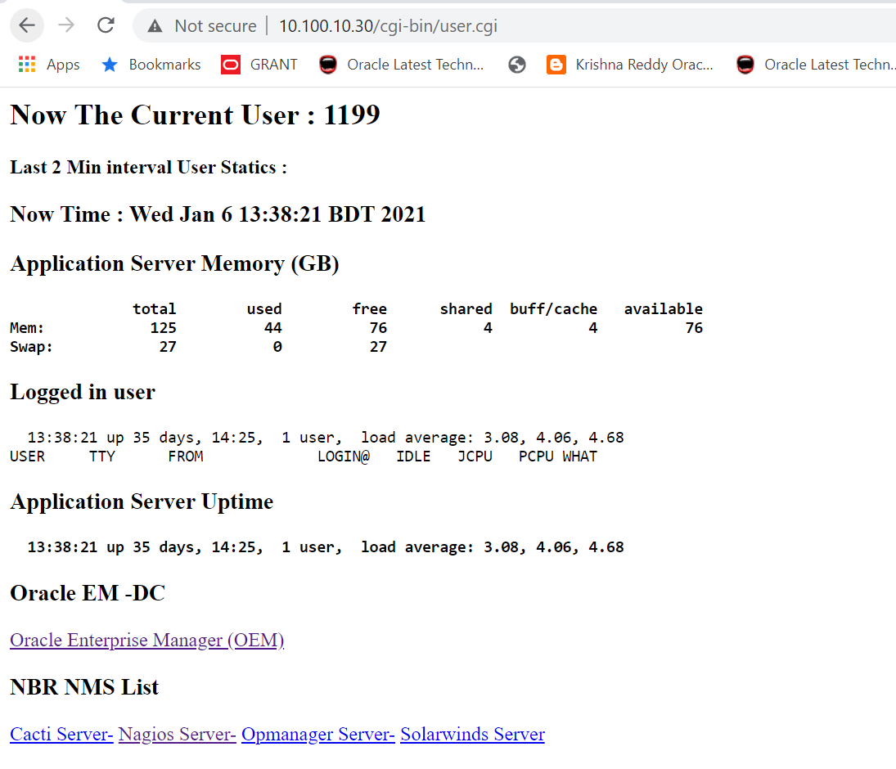This screenshot has height=769, width=896.
Task: Click the TTY column header
Action: click(101, 456)
